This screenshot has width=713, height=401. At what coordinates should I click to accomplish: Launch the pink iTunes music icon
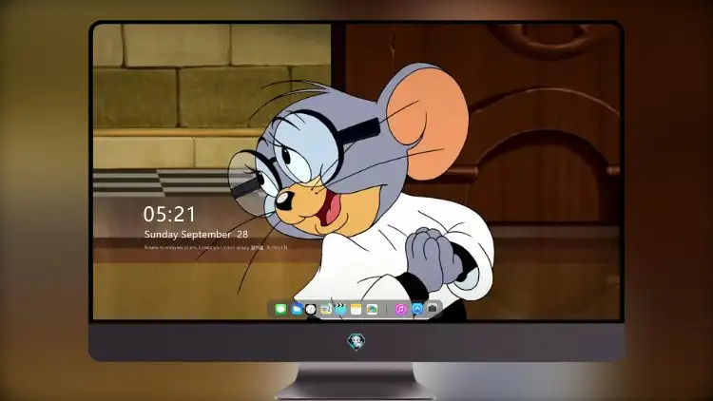(400, 309)
